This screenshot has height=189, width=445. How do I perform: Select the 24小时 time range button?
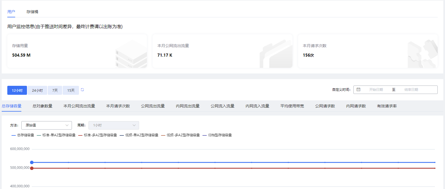pos(37,90)
